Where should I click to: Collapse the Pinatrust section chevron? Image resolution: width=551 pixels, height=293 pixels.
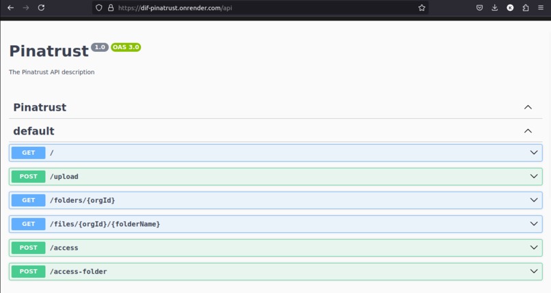click(528, 107)
